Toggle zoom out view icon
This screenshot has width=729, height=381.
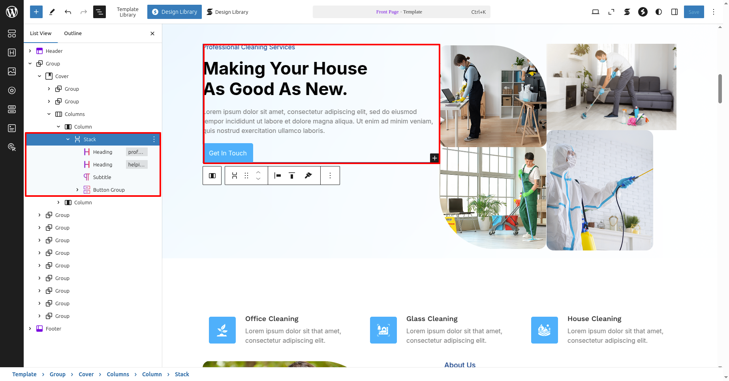pyautogui.click(x=611, y=12)
